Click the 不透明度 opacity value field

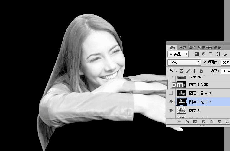tap(225, 63)
